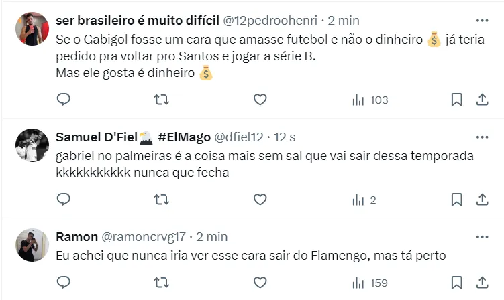This screenshot has width=504, height=300.
Task: Reply to Samuel D'Fiel's tweet
Action: (x=64, y=200)
